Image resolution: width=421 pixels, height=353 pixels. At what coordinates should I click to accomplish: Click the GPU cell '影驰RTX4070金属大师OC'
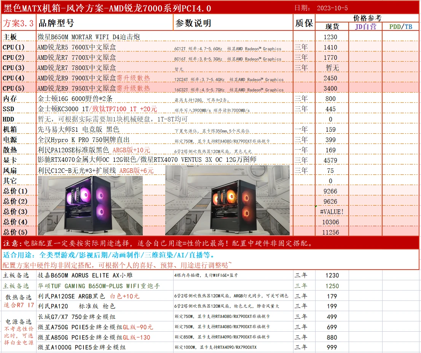tap(147, 160)
